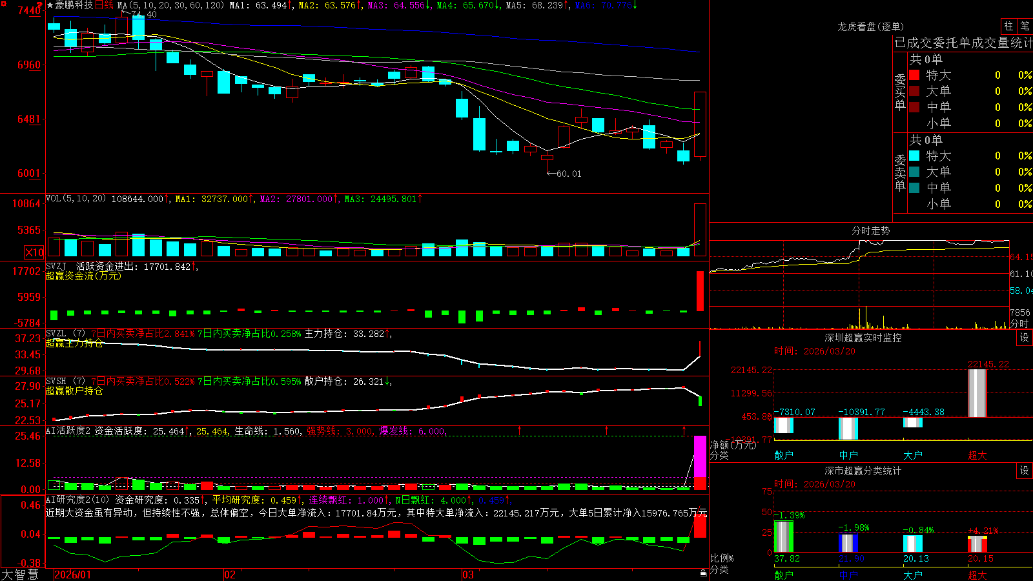Click the 超赢散户持仓 label
The image size is (1033, 581).
[74, 391]
